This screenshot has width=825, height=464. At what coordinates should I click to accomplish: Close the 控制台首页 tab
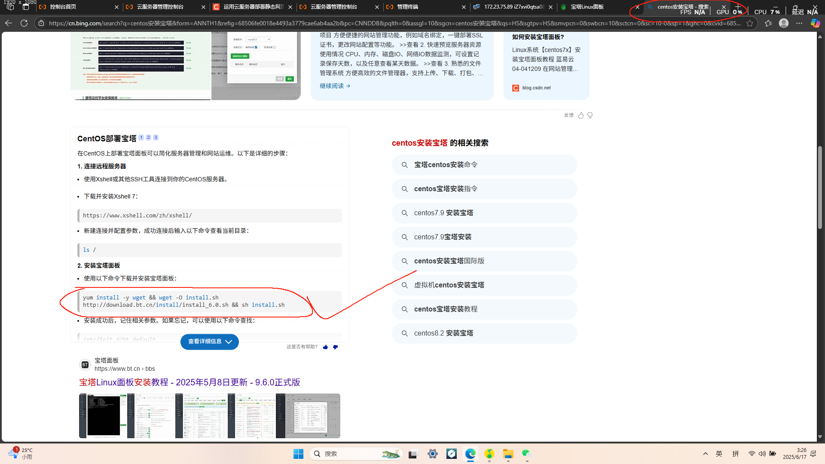click(116, 7)
